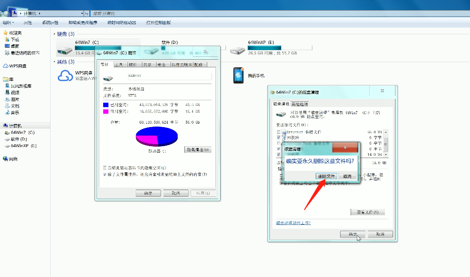The height and width of the screenshot is (277, 470).
Task: Open 下载 folder in the sidebar
Action: coord(15,40)
